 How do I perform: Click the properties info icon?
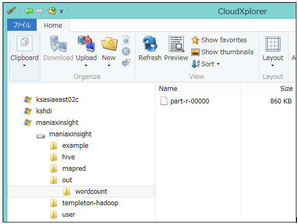point(126,40)
